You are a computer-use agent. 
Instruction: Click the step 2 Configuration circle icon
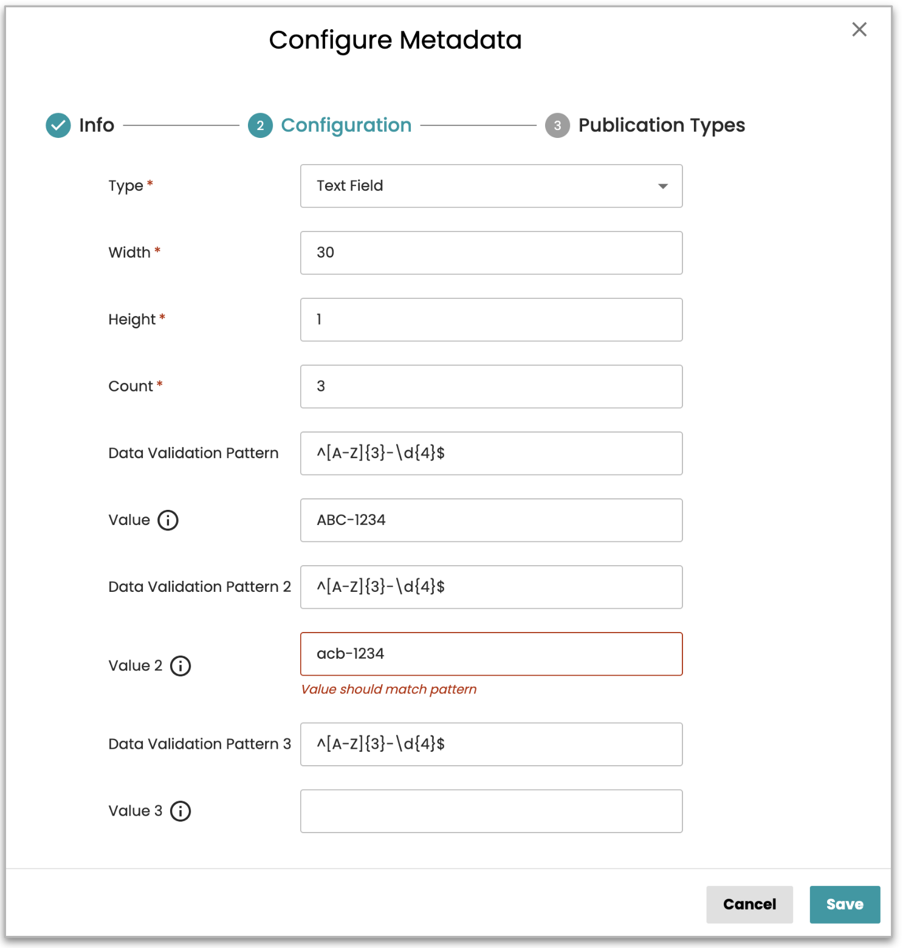(260, 126)
